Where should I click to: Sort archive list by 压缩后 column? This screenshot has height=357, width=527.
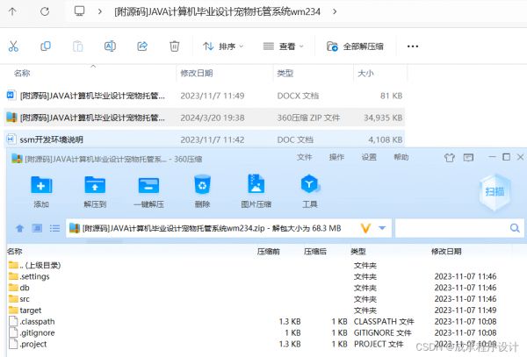click(x=315, y=252)
